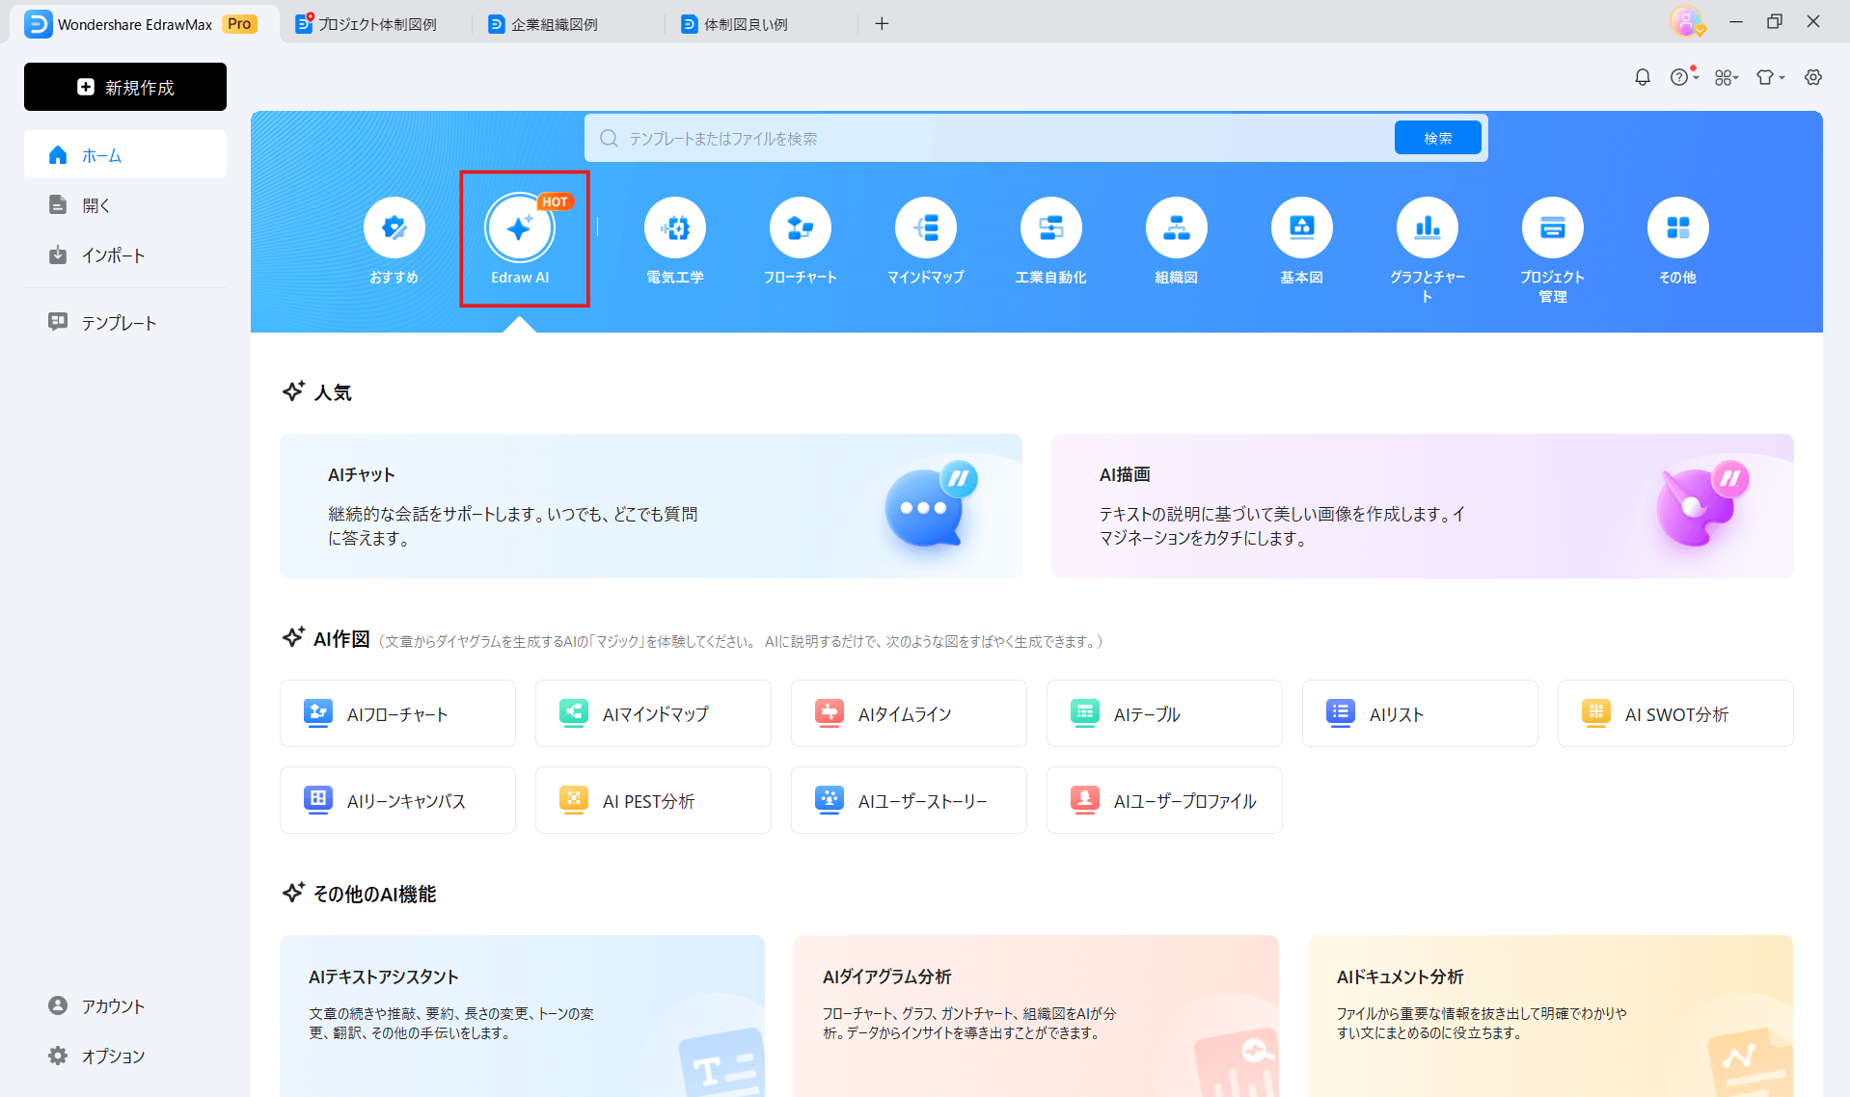The width and height of the screenshot is (1850, 1097).
Task: Launch AI PEST分析 generator
Action: click(653, 800)
